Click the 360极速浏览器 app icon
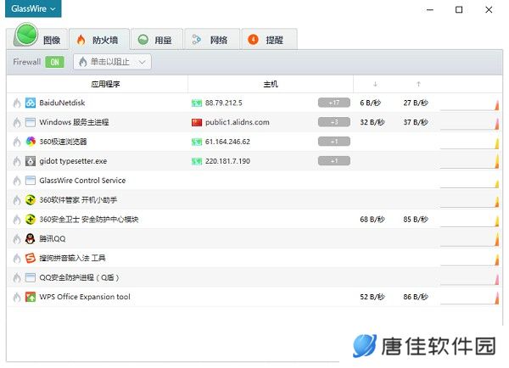This screenshot has height=368, width=509. (31, 142)
